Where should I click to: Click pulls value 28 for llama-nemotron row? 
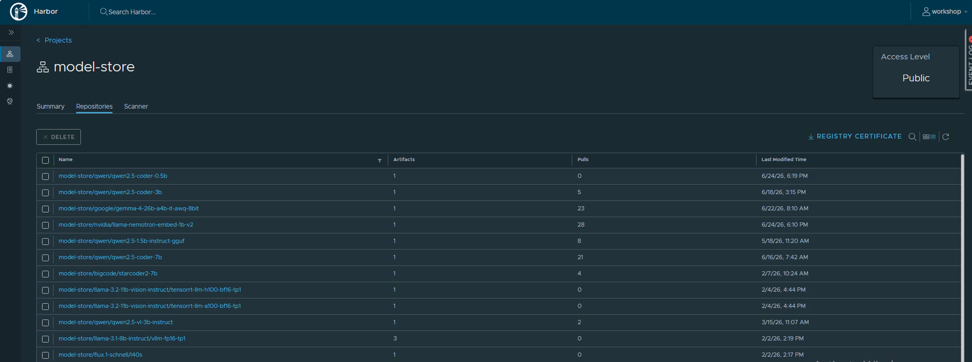coord(581,225)
